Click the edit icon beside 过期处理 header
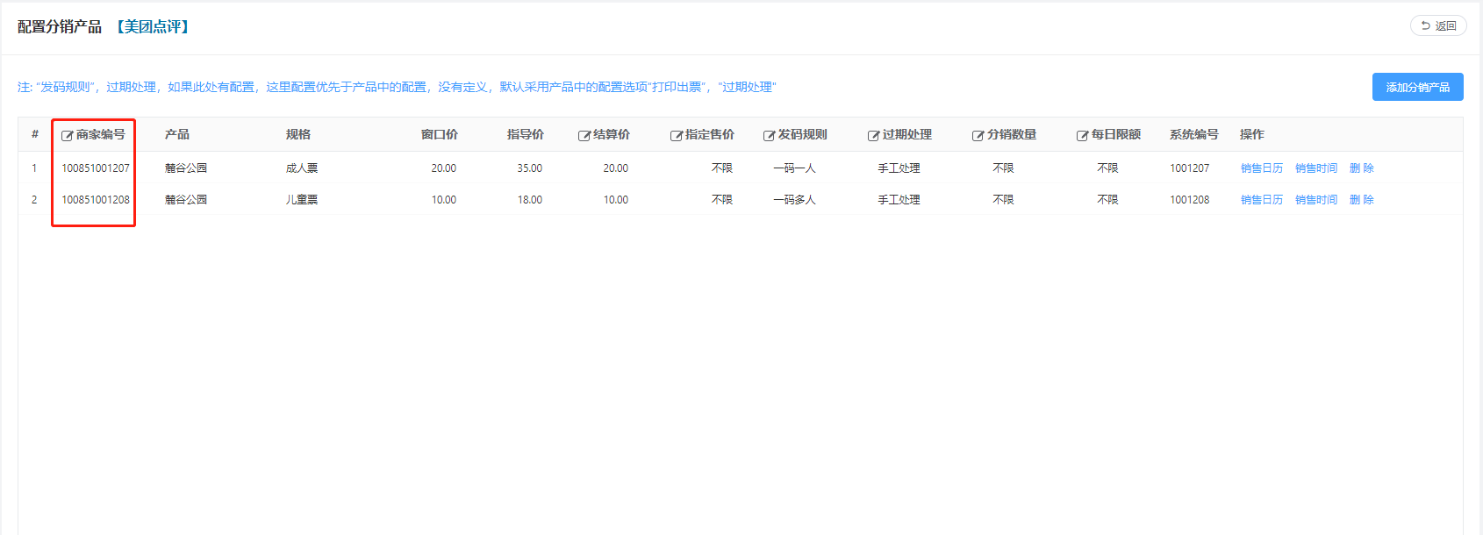The image size is (1483, 535). point(873,135)
